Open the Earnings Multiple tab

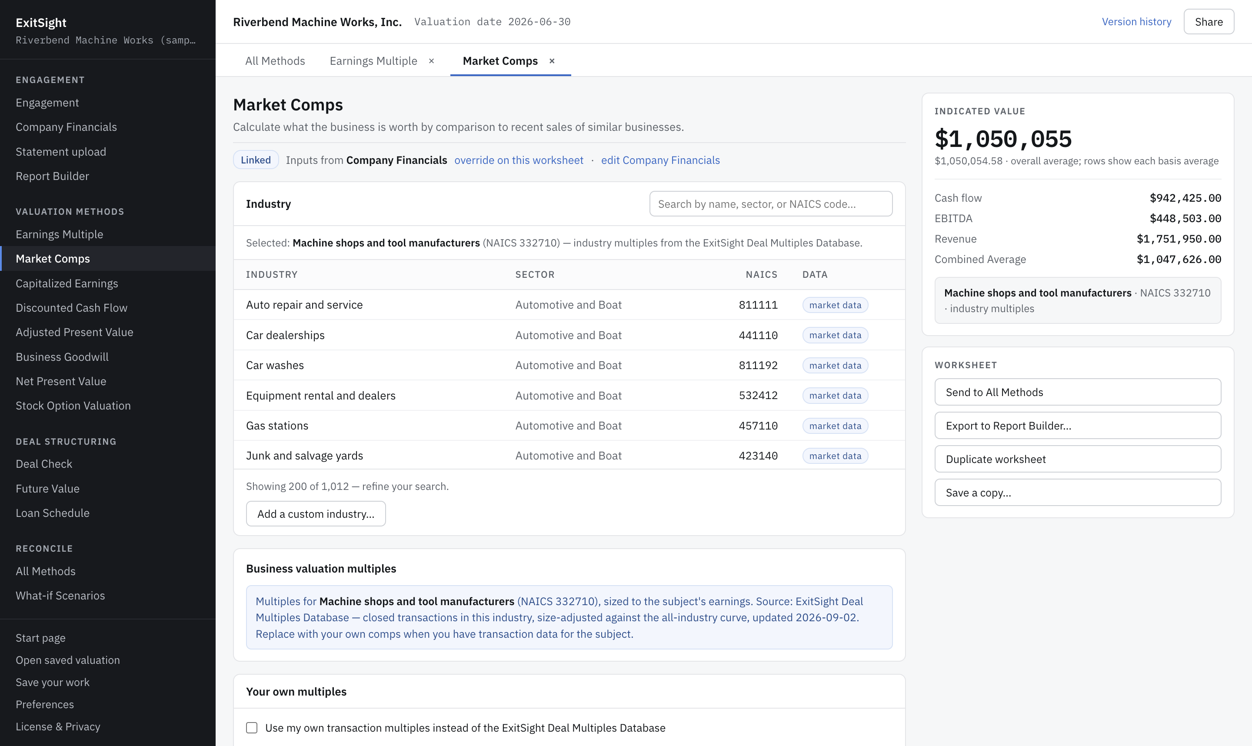click(373, 61)
